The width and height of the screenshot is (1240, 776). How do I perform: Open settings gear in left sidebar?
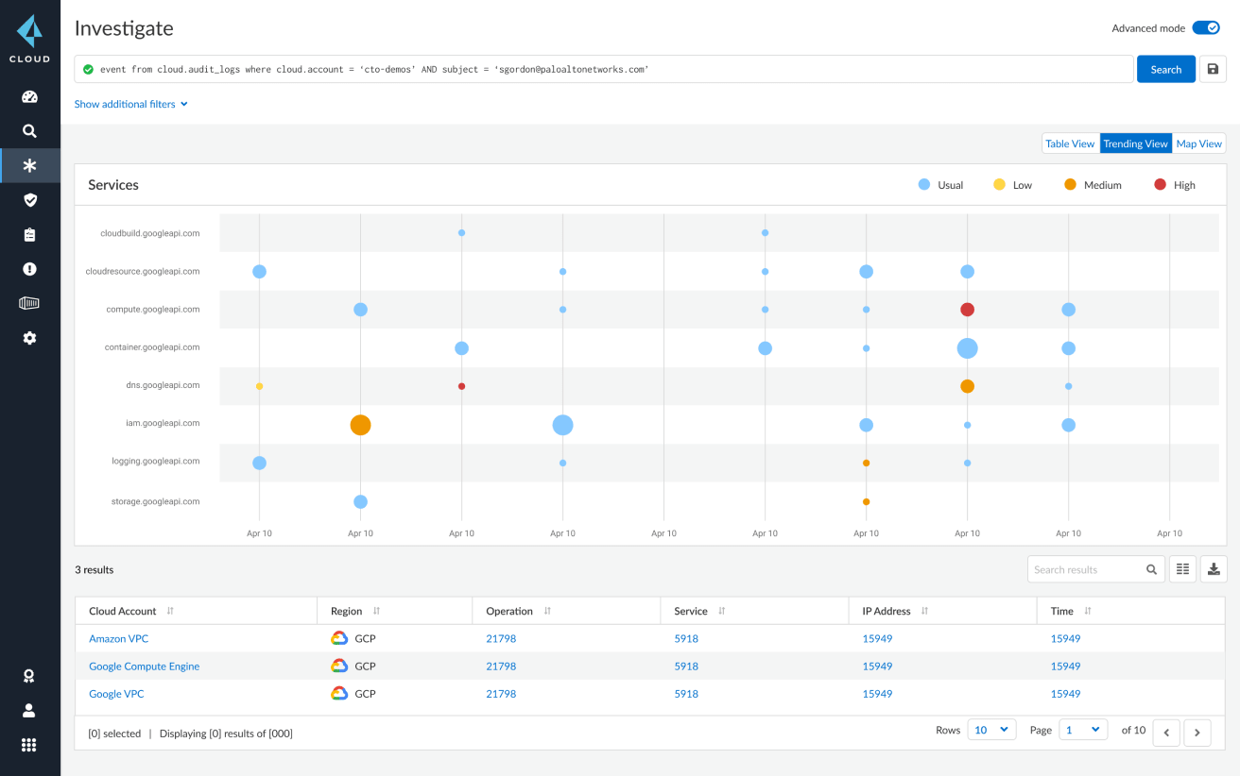pyautogui.click(x=29, y=337)
